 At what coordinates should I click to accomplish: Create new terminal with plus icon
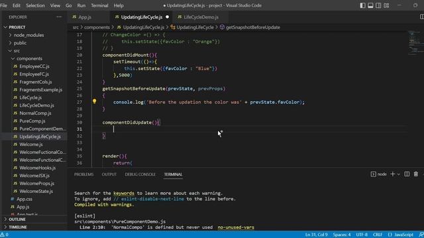tap(393, 174)
